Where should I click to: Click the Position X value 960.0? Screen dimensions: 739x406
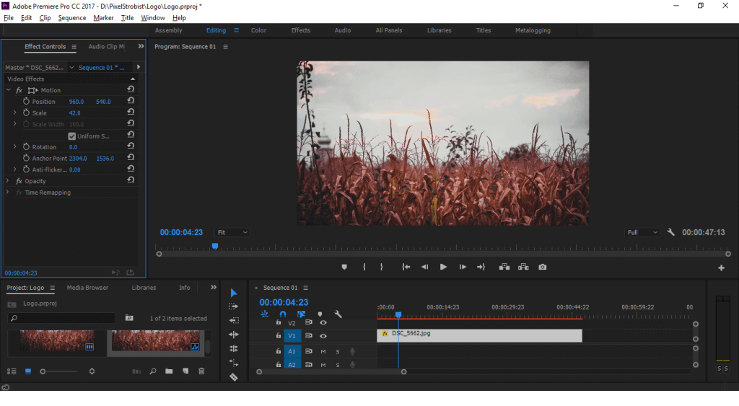(76, 102)
